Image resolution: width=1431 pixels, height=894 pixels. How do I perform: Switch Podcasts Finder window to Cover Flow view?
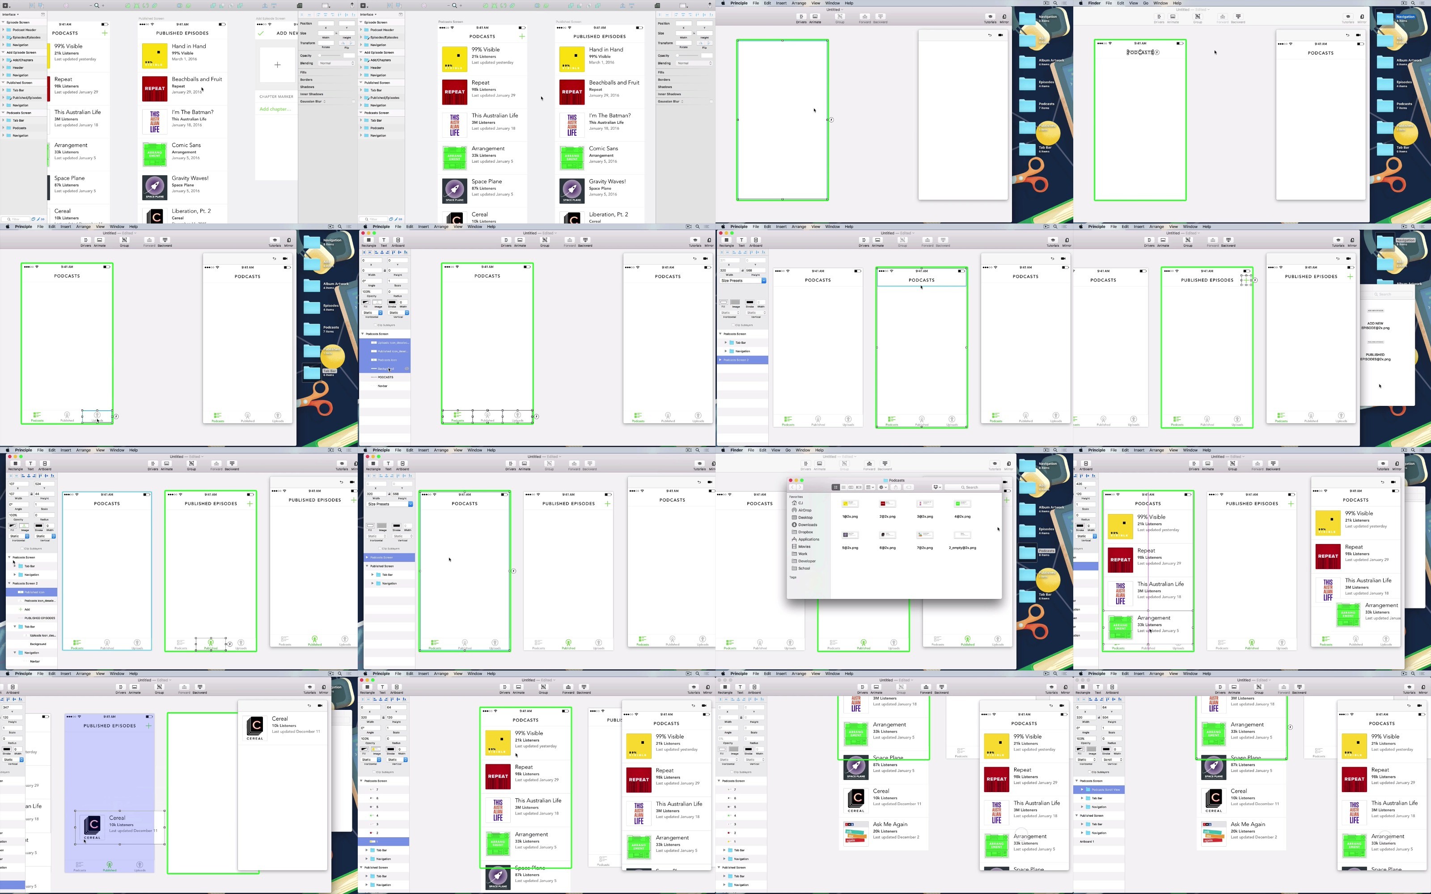(x=859, y=487)
